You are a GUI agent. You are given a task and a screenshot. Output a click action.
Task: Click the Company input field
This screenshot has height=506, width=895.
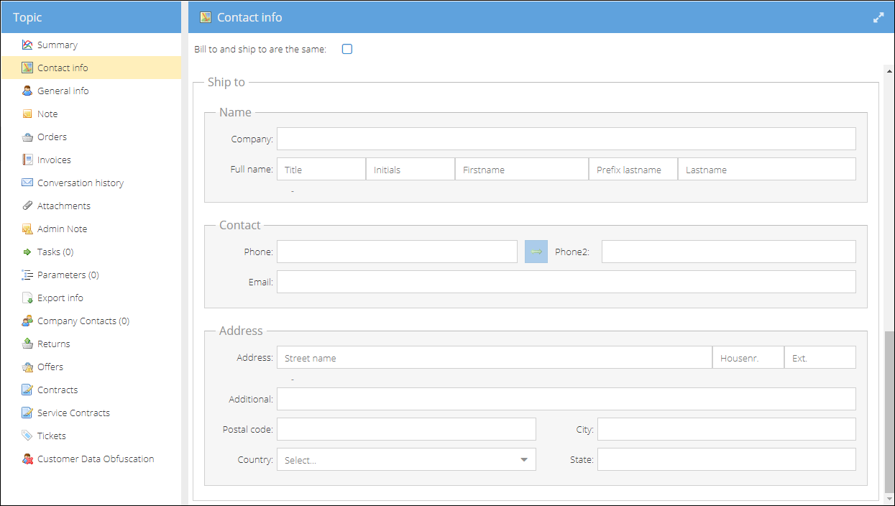coord(566,139)
